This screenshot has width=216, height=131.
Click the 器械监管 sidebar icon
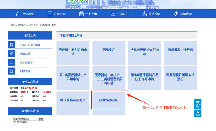pos(11,71)
